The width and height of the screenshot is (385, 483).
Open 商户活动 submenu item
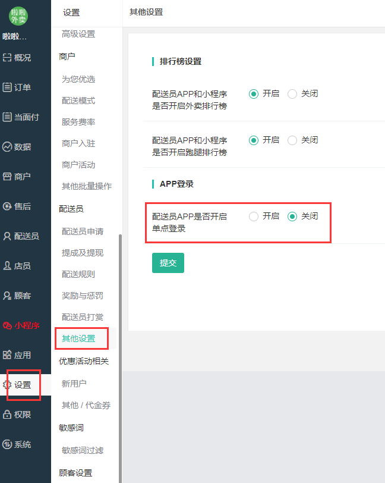tap(78, 165)
